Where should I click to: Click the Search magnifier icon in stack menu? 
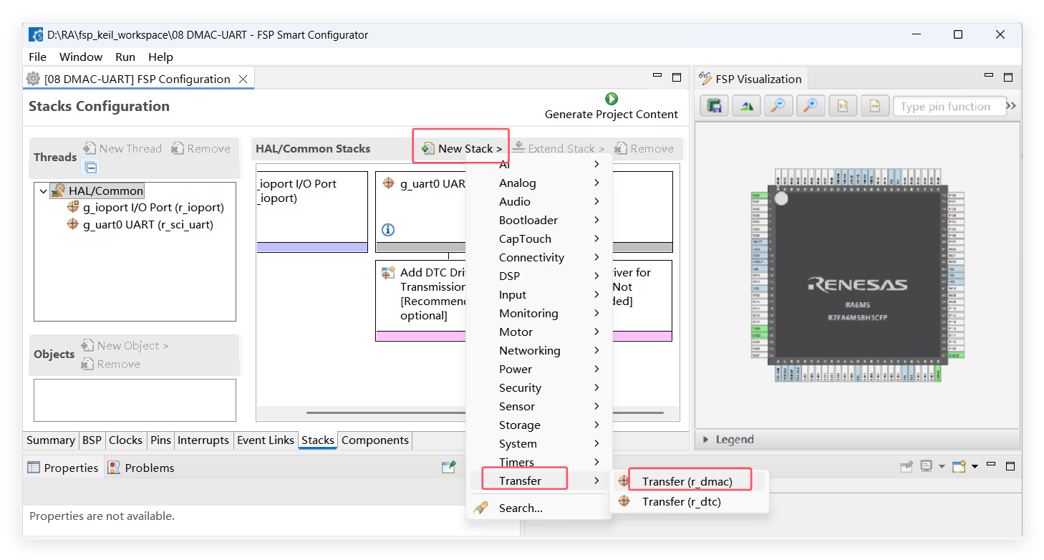(481, 508)
